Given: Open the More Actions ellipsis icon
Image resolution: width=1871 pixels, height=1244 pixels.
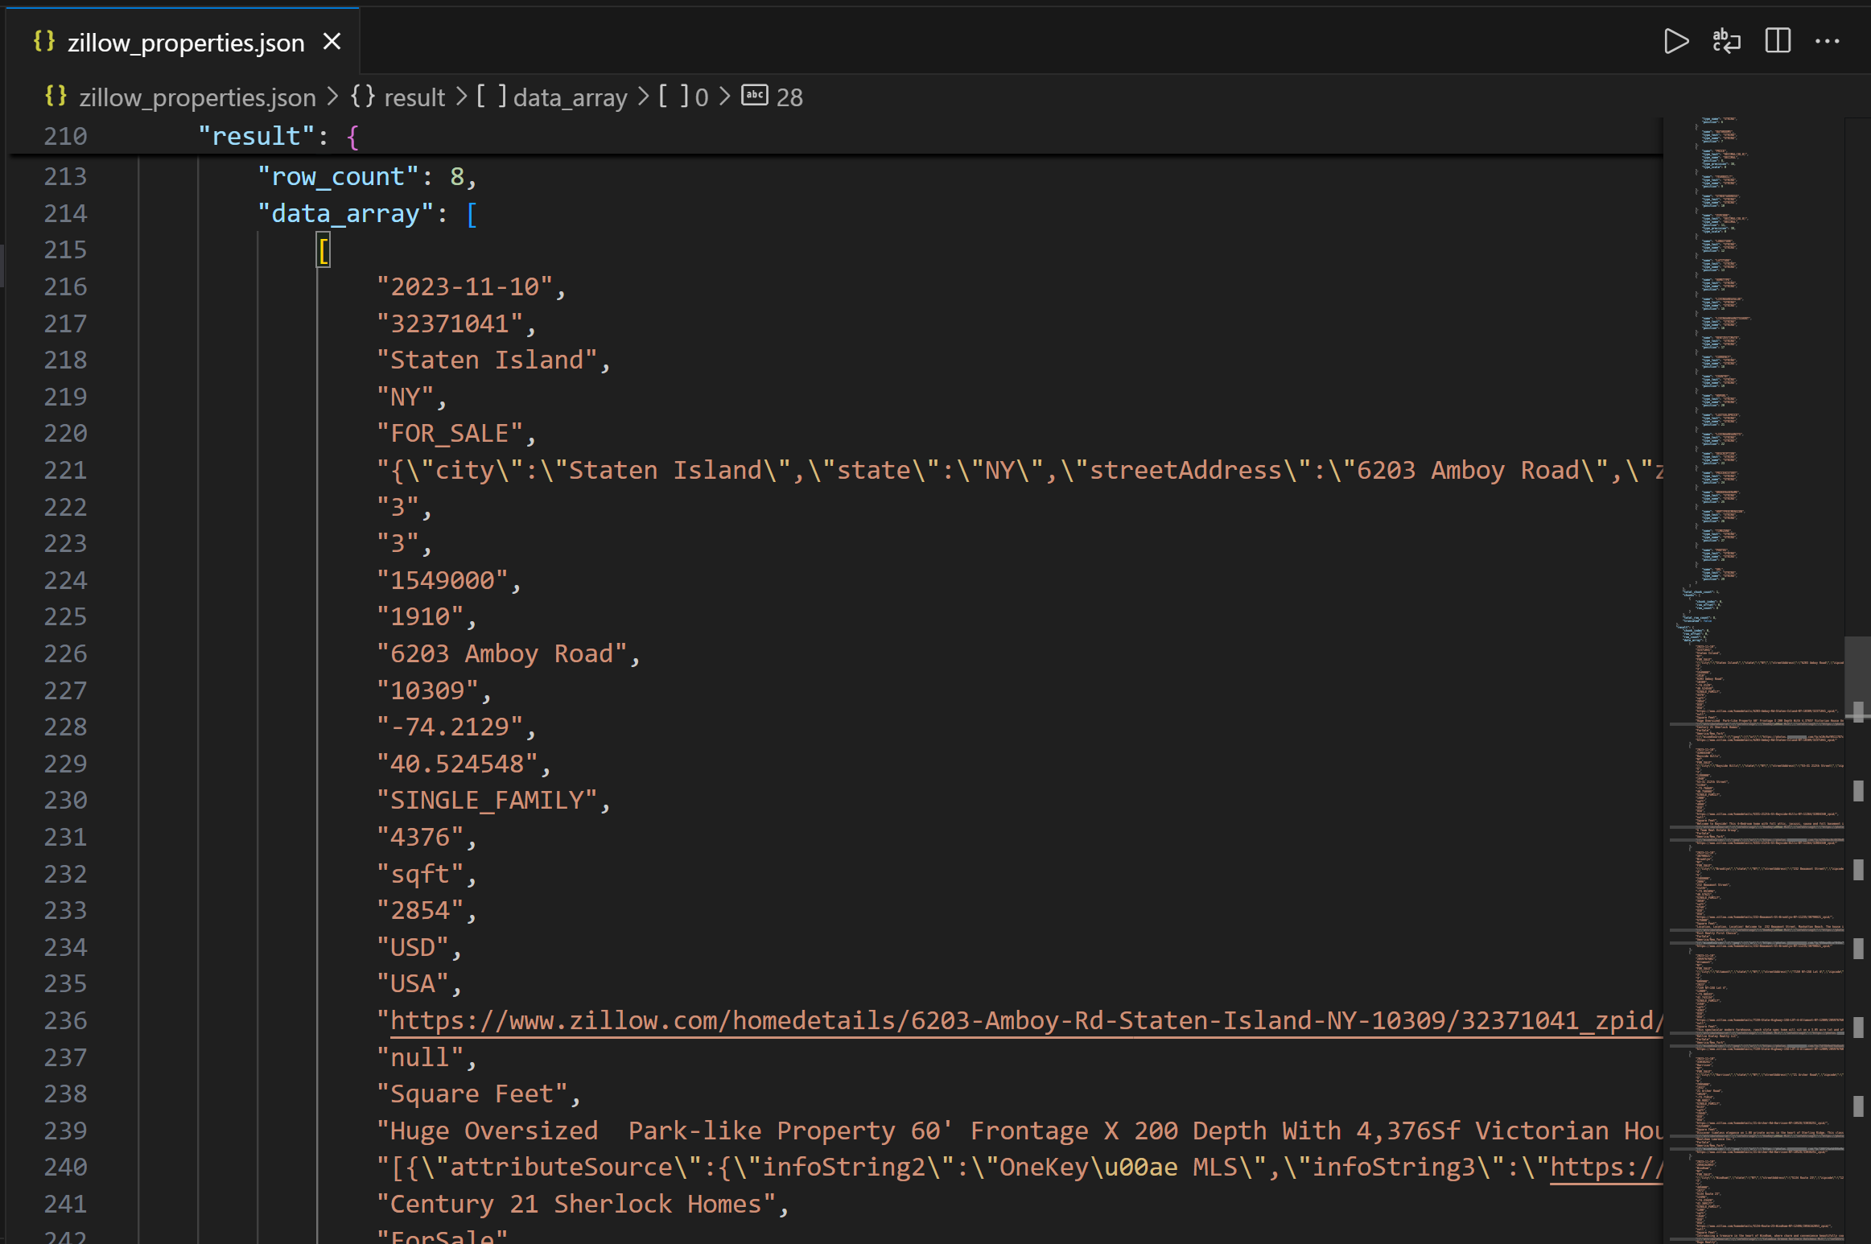Looking at the screenshot, I should [x=1828, y=41].
